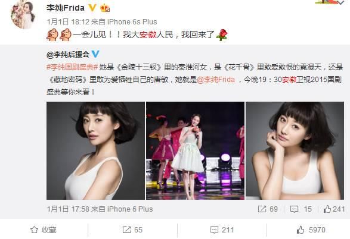Viewport: 350px width, 239px height.
Task: Click the original post repost icon showing 69
Action: (x=268, y=209)
